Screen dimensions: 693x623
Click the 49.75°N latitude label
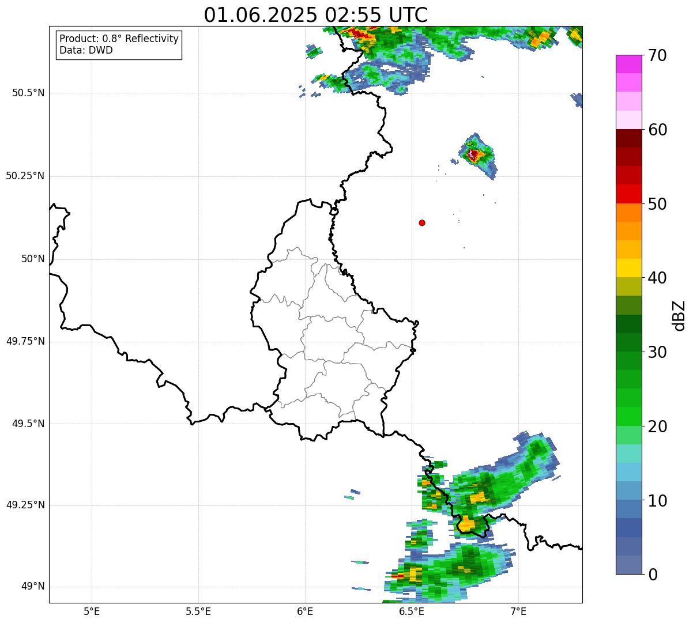click(25, 341)
